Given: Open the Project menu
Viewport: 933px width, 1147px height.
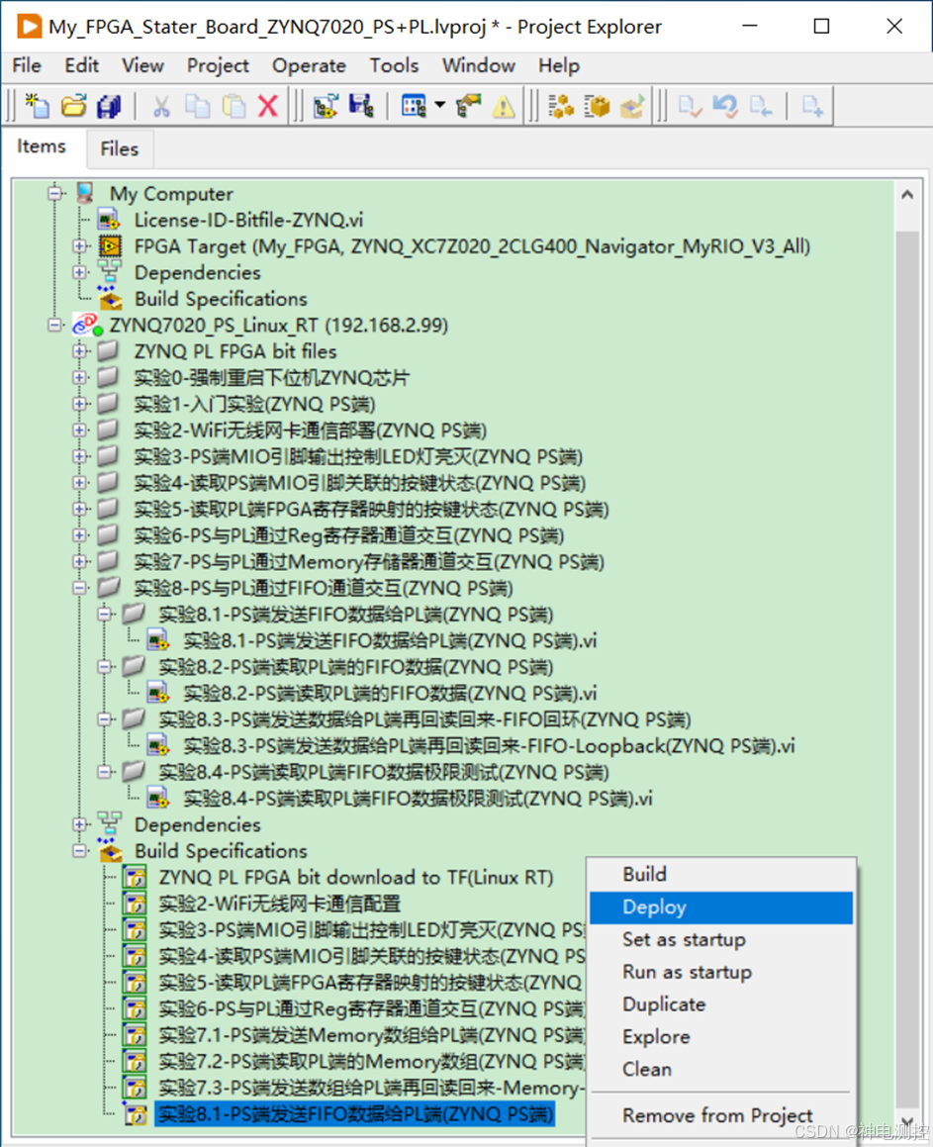Looking at the screenshot, I should click(218, 65).
